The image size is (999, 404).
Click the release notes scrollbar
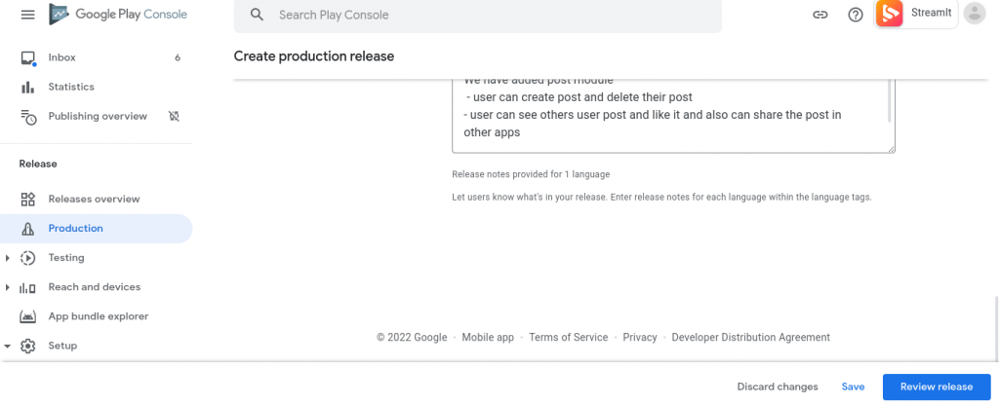(x=889, y=101)
